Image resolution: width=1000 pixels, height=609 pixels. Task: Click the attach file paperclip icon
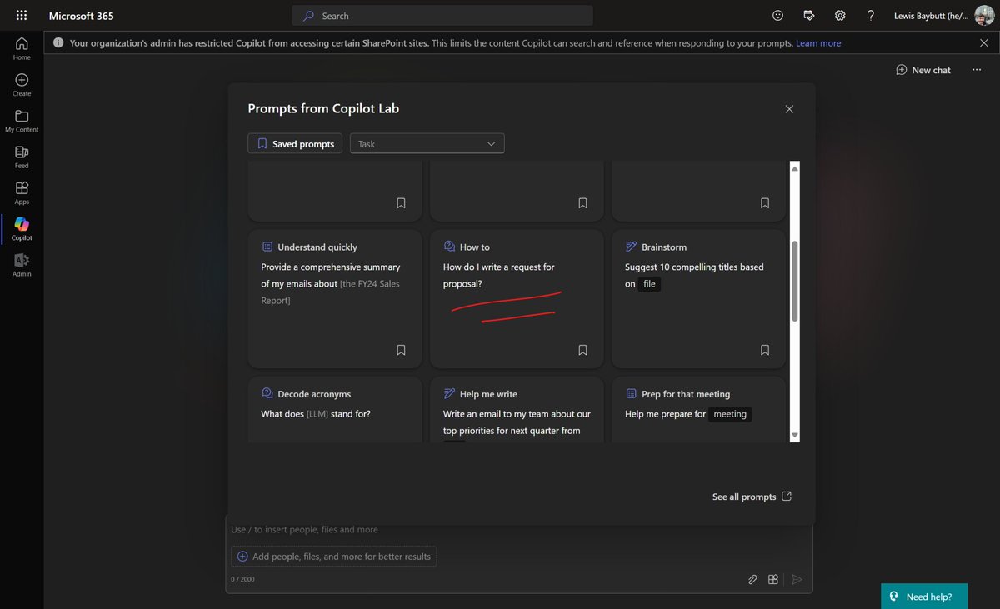coord(752,579)
